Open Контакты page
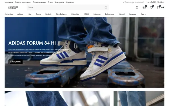169x106 pixels. click(70, 2)
